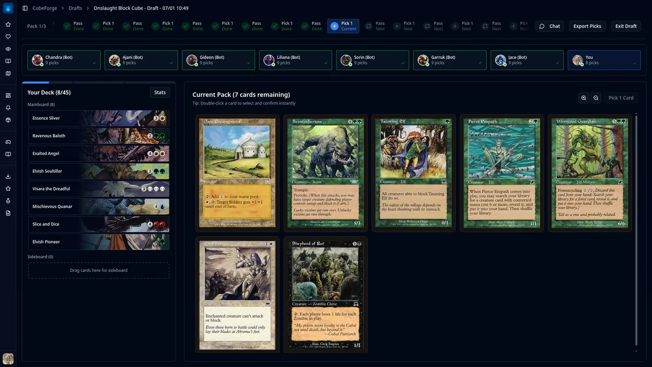The height and width of the screenshot is (367, 652).
Task: Go to Drafts breadcrumb
Action: click(76, 8)
